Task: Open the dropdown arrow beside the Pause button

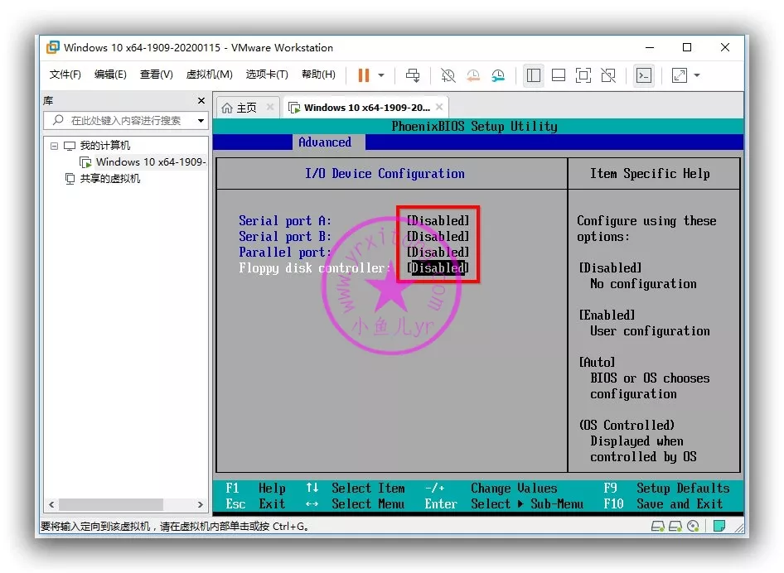Action: (x=381, y=75)
